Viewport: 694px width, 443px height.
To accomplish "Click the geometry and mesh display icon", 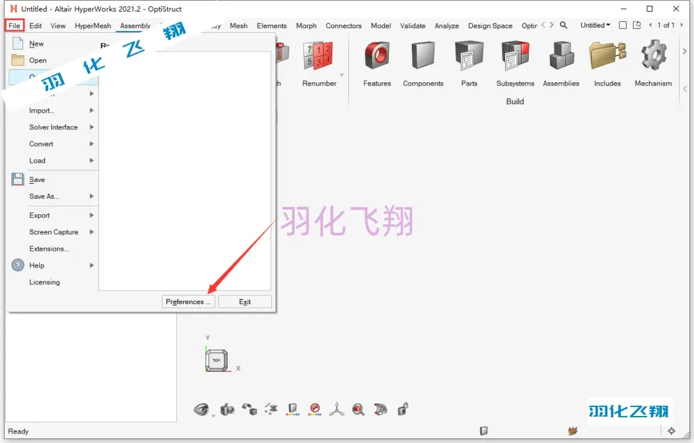I will [x=249, y=410].
